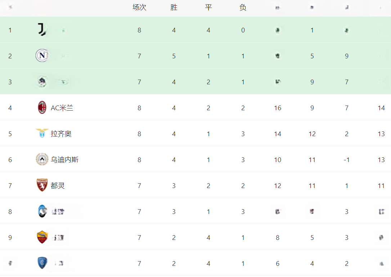Click the Napoli club crest
This screenshot has width=391, height=277.
click(x=42, y=55)
